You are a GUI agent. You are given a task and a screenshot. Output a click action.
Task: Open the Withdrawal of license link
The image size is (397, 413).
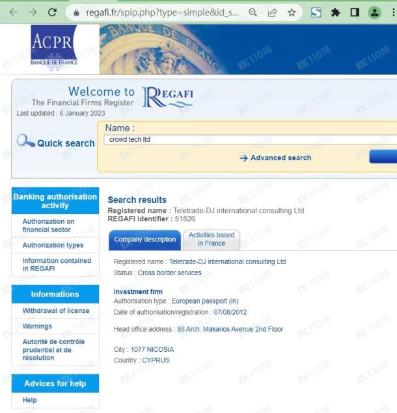(55, 311)
